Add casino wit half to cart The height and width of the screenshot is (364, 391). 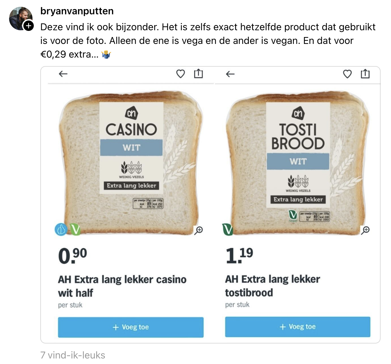click(131, 327)
